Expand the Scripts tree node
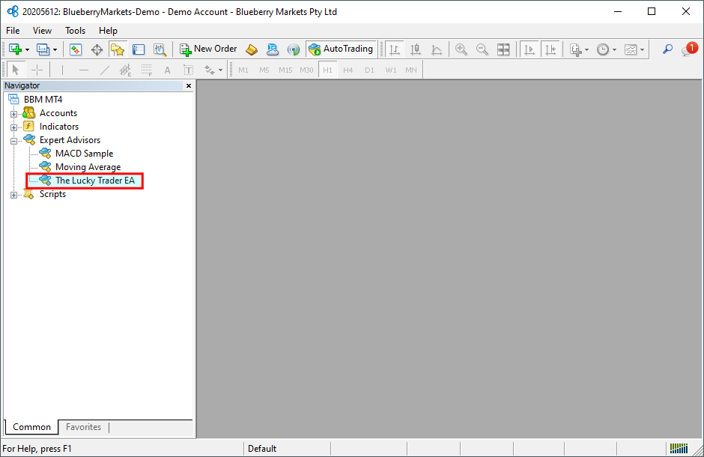 click(14, 195)
